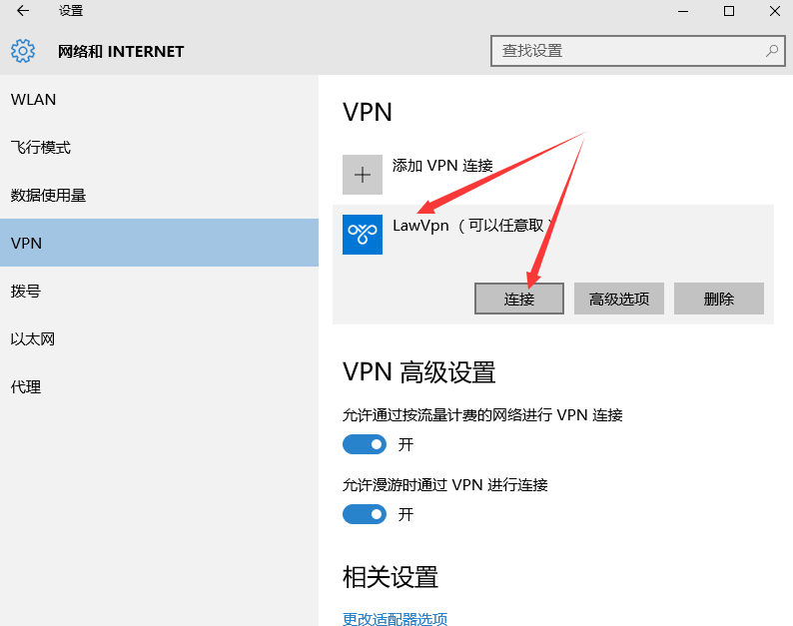Open 数据使用量 settings
The image size is (793, 626).
tap(49, 196)
